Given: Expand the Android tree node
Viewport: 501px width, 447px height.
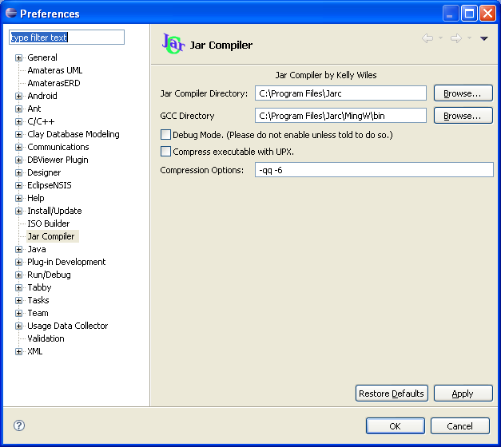Looking at the screenshot, I should pos(18,96).
